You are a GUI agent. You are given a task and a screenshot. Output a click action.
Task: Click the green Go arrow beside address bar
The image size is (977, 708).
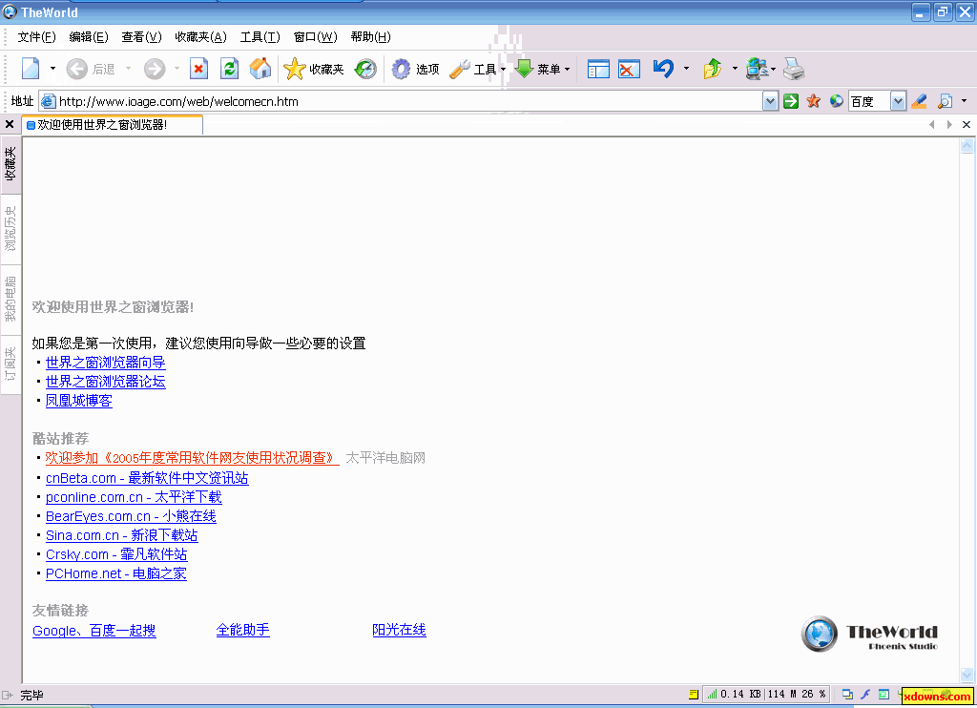(791, 101)
